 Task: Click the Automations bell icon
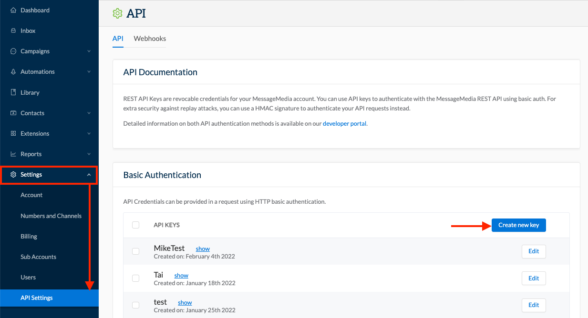click(13, 71)
